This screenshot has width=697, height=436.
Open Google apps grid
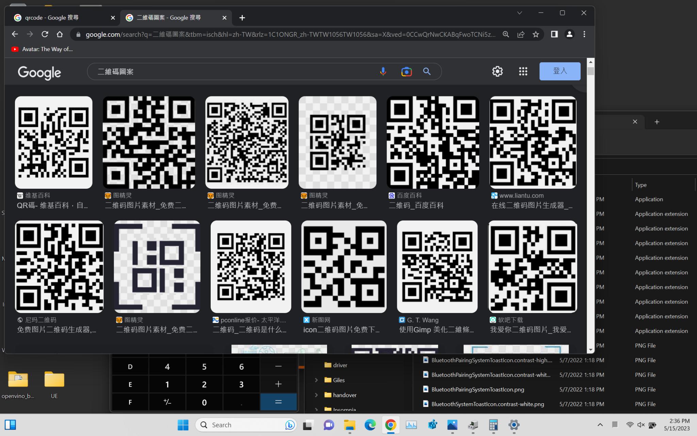(523, 71)
